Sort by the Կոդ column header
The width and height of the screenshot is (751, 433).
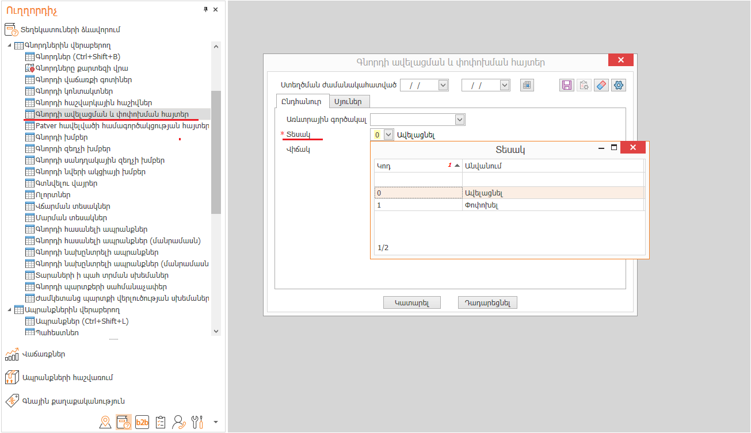coord(418,166)
